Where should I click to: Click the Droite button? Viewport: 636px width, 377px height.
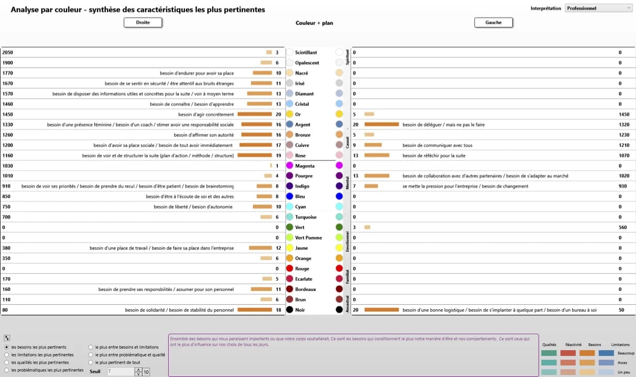tap(143, 22)
